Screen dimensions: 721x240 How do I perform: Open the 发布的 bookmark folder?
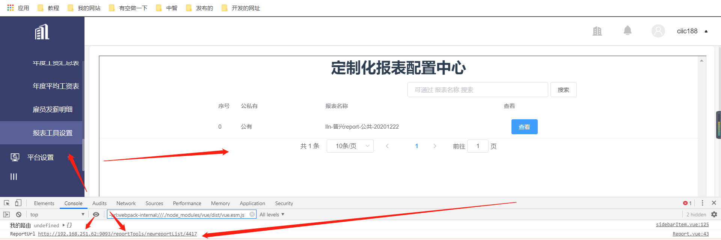pyautogui.click(x=199, y=8)
